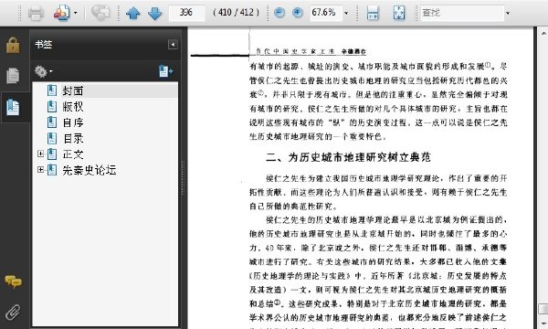Click the vertical scrollbar up arrow

(543, 34)
